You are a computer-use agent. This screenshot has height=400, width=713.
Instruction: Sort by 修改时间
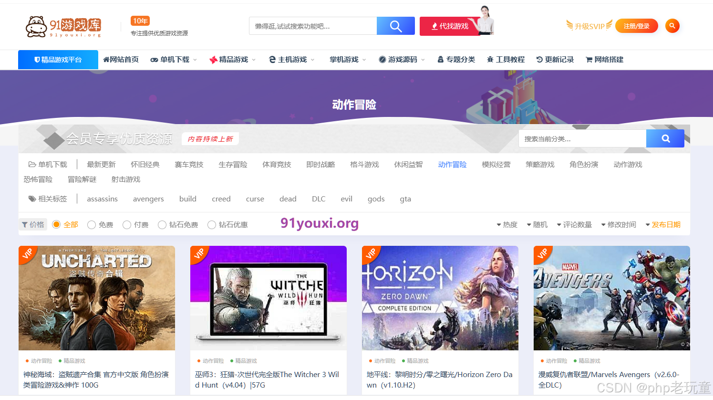[x=619, y=224]
